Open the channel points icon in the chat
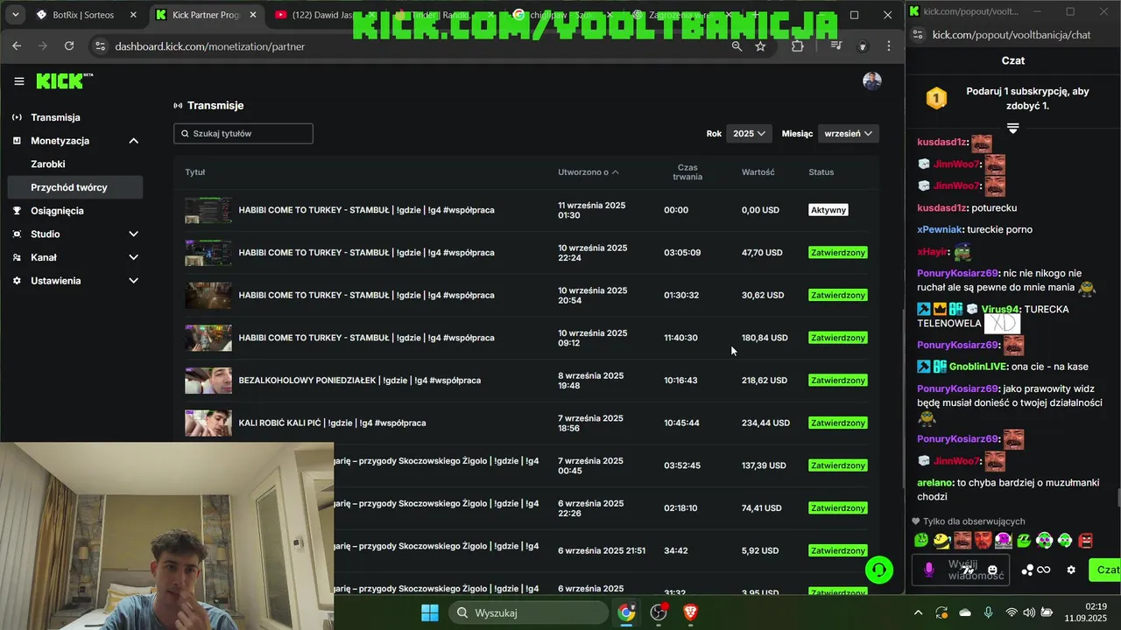This screenshot has width=1121, height=630. click(1027, 570)
